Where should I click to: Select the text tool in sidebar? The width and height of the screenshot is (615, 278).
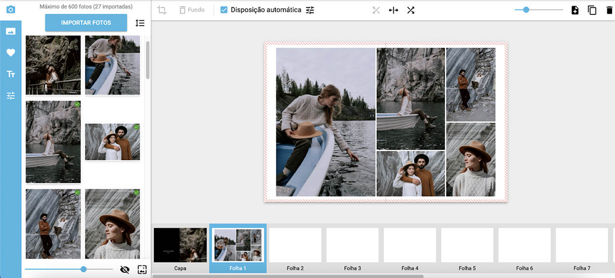[x=11, y=74]
